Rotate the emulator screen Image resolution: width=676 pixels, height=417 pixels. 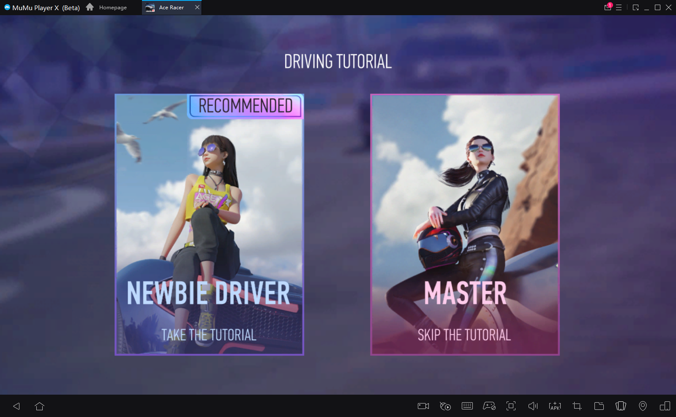click(621, 406)
